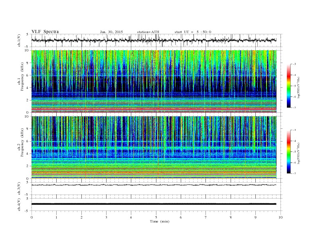Click the "-3" tick on ch.1 color bar
This screenshot has height=244, width=316.
[294, 64]
